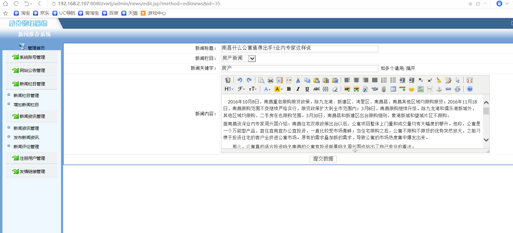Insert a table
The image size is (513, 233).
point(393,89)
